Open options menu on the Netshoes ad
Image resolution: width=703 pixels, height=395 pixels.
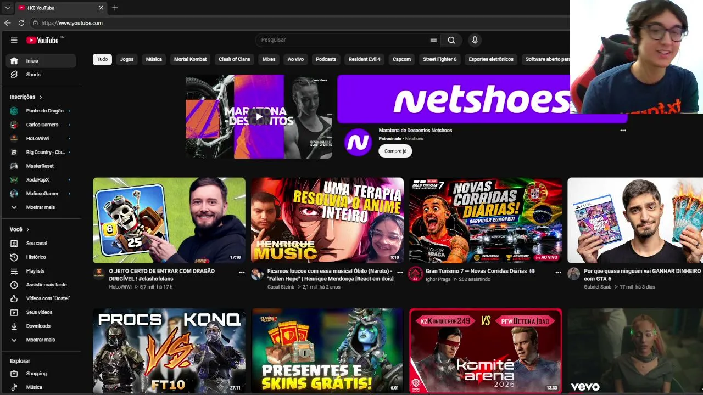pyautogui.click(x=623, y=131)
